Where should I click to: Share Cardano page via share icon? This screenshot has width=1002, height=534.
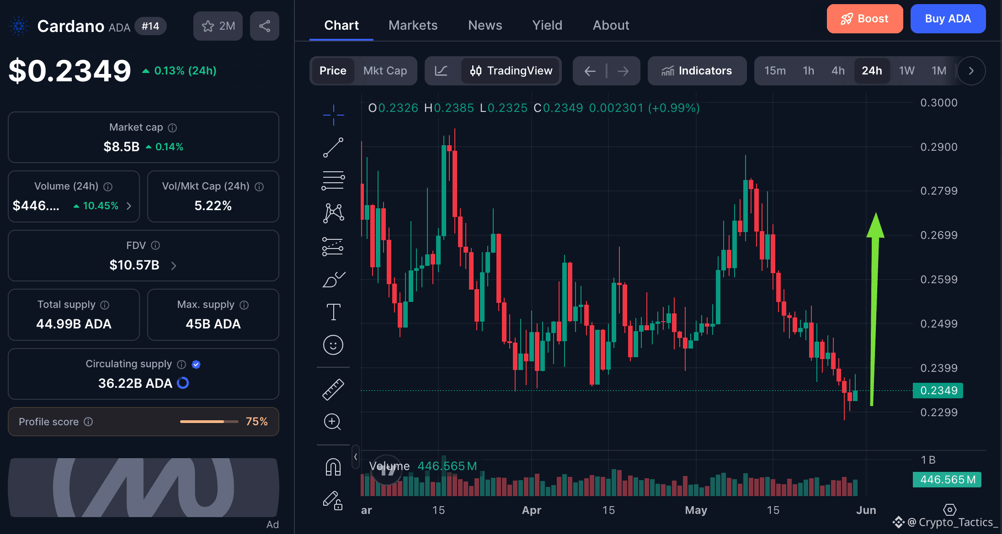point(265,26)
